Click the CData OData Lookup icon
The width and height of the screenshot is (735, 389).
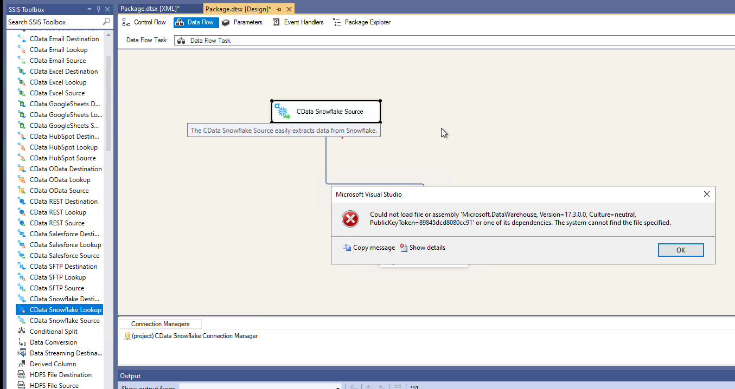click(x=22, y=180)
